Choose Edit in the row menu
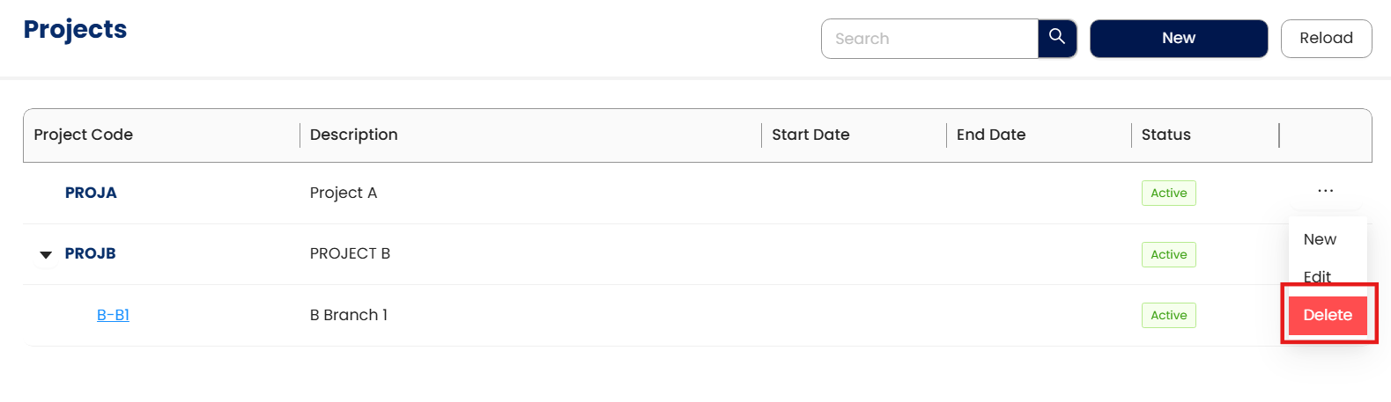 pyautogui.click(x=1317, y=276)
